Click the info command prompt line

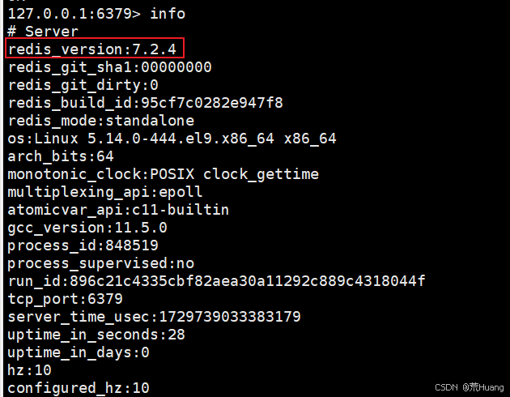click(x=96, y=13)
